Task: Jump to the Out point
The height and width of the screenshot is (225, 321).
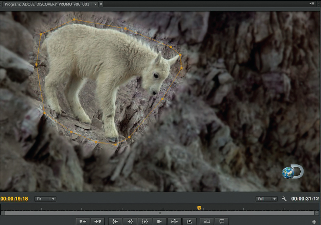Action: 130,221
